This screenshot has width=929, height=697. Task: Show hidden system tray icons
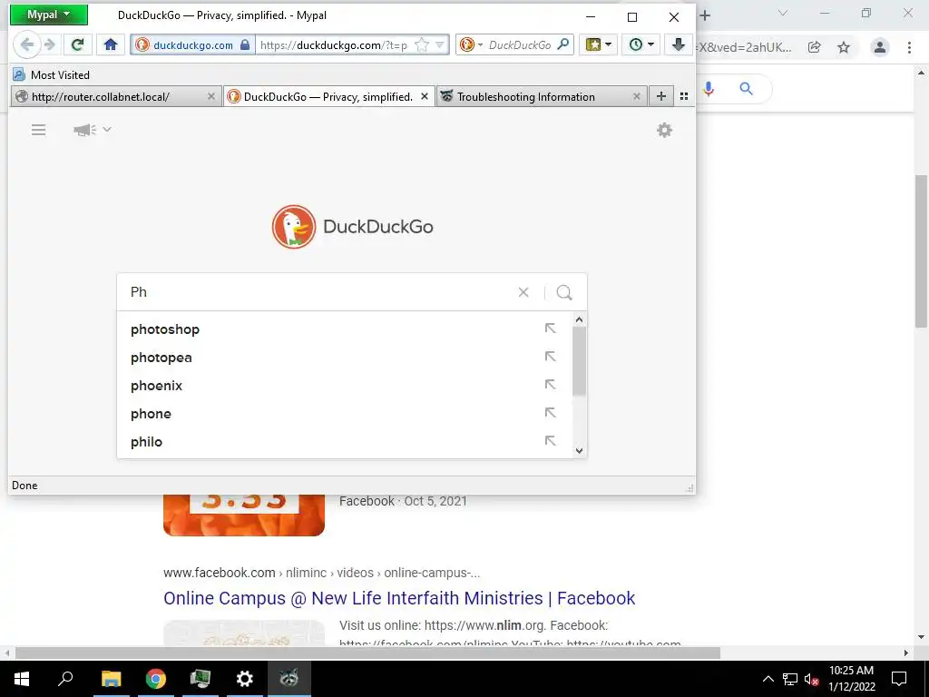pos(768,679)
